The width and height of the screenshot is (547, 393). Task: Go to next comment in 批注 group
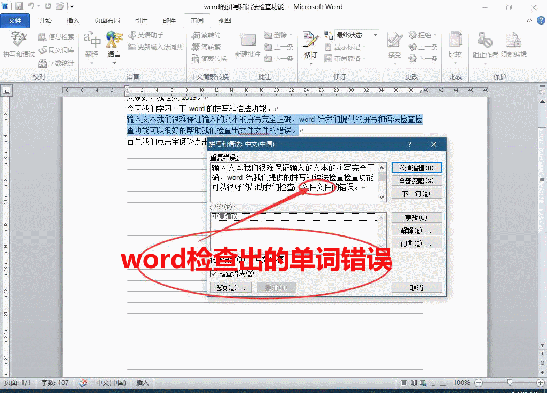279,59
